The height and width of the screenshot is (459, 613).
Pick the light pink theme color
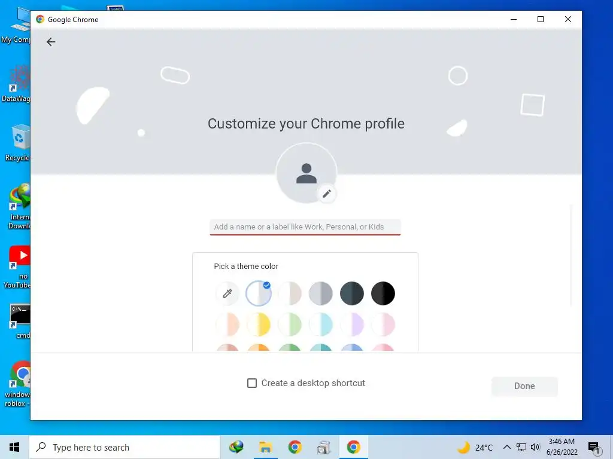(383, 325)
